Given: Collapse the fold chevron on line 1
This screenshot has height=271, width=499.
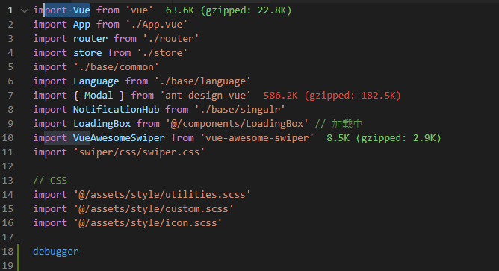Looking at the screenshot, I should 25,10.
